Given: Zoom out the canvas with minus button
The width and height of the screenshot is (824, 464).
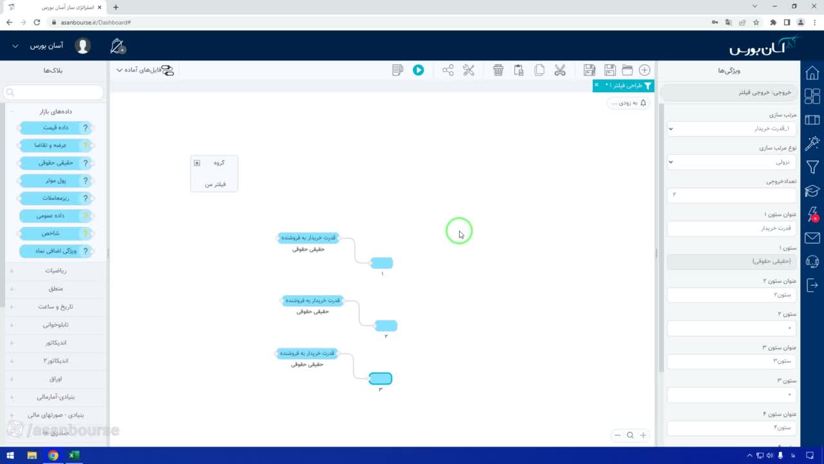Looking at the screenshot, I should point(617,435).
